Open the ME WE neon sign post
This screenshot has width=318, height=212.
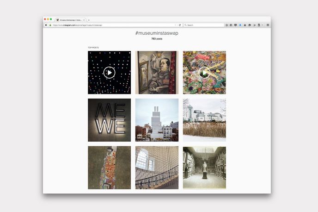point(109,120)
